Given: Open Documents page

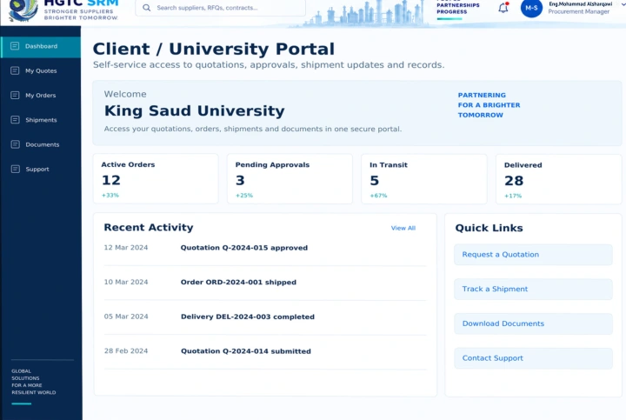Looking at the screenshot, I should [x=41, y=144].
